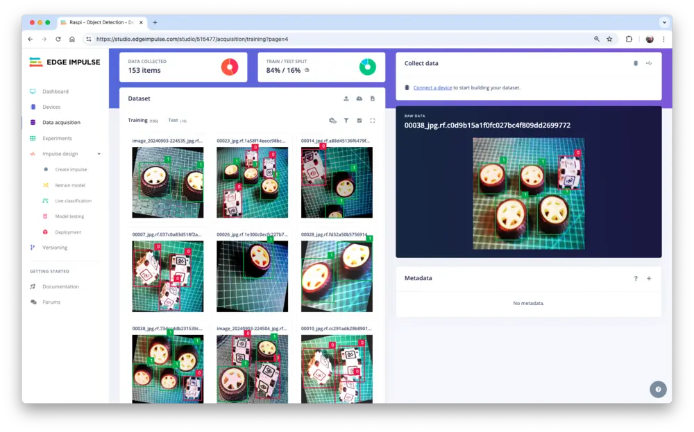
Task: Open Data acquisition in the sidebar
Action: 61,123
